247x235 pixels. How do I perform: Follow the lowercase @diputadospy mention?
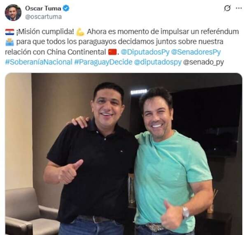158,62
